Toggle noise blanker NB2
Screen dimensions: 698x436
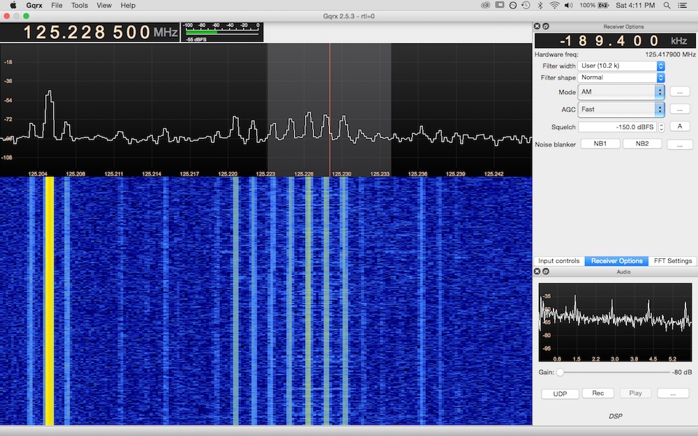click(x=642, y=144)
